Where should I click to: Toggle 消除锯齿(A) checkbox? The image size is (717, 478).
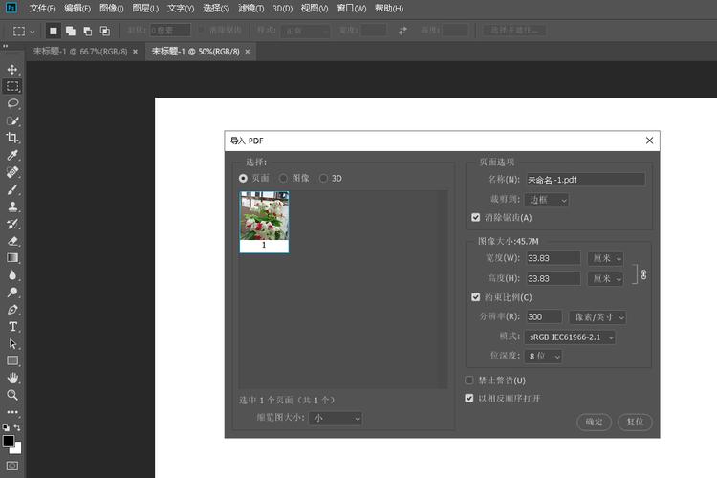(x=475, y=217)
